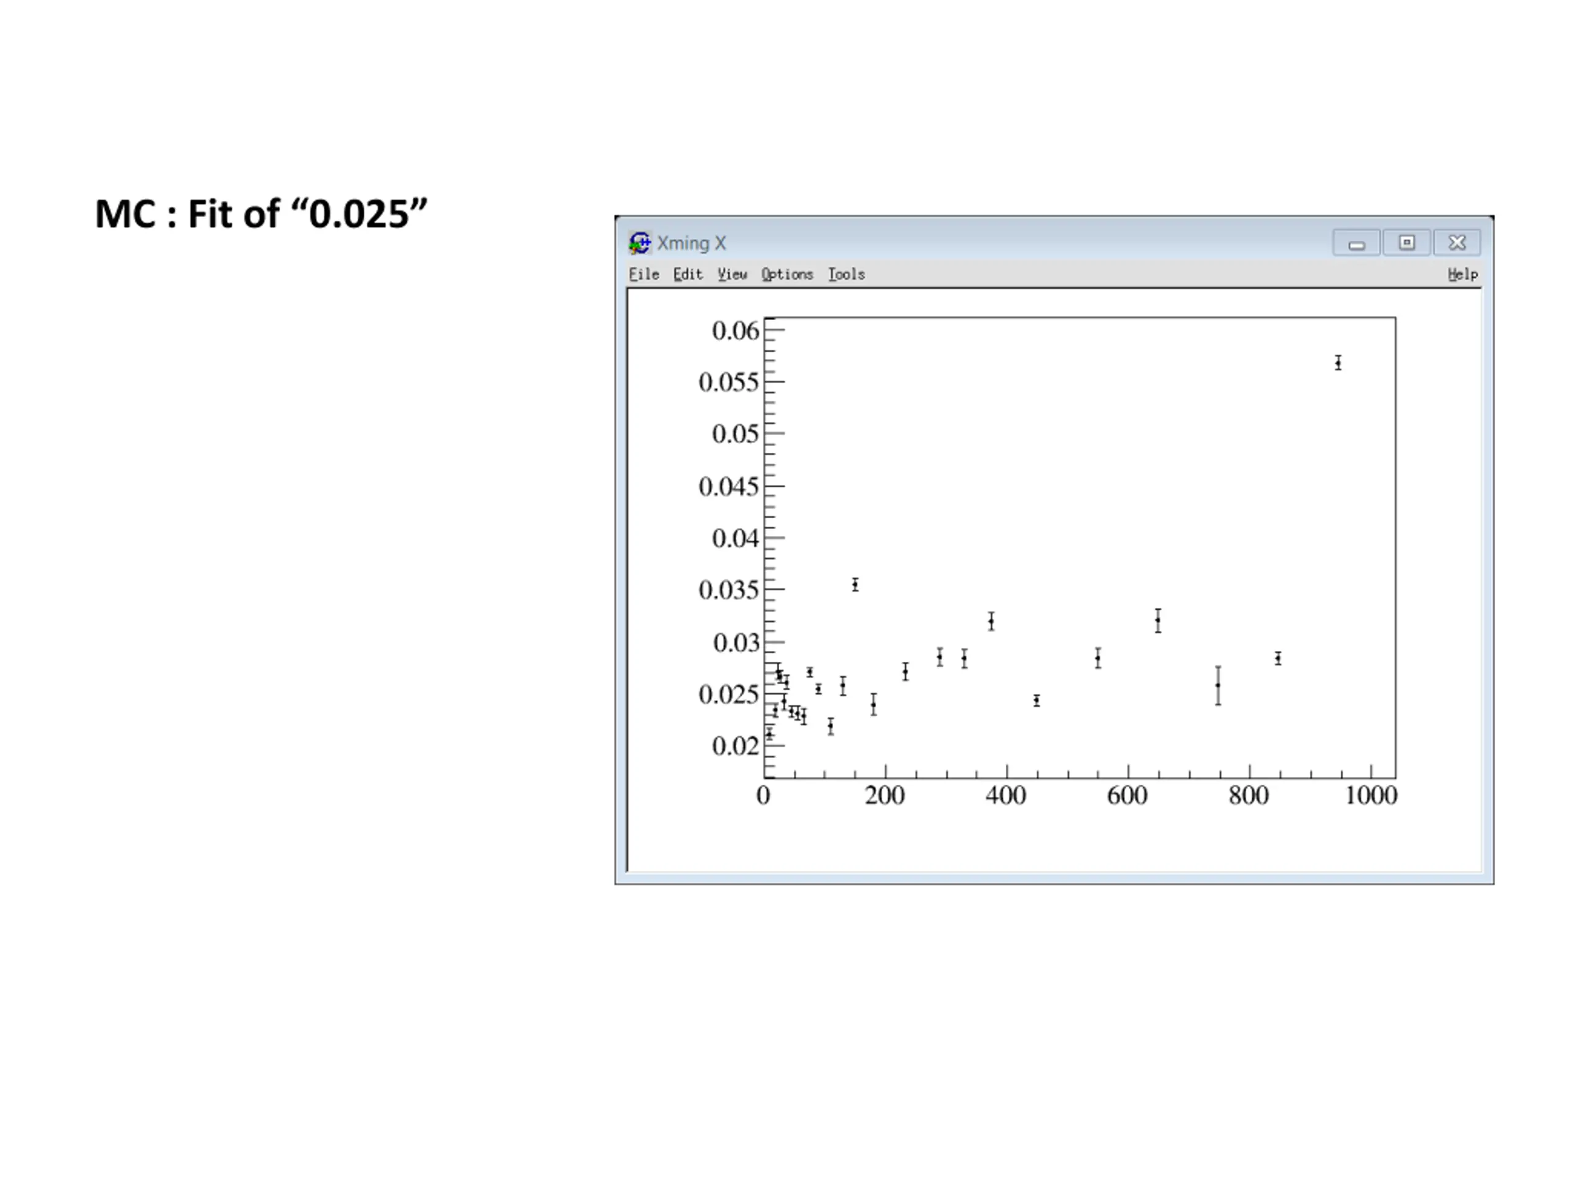Click the data point above 0.035
1573x1180 pixels.
855,584
